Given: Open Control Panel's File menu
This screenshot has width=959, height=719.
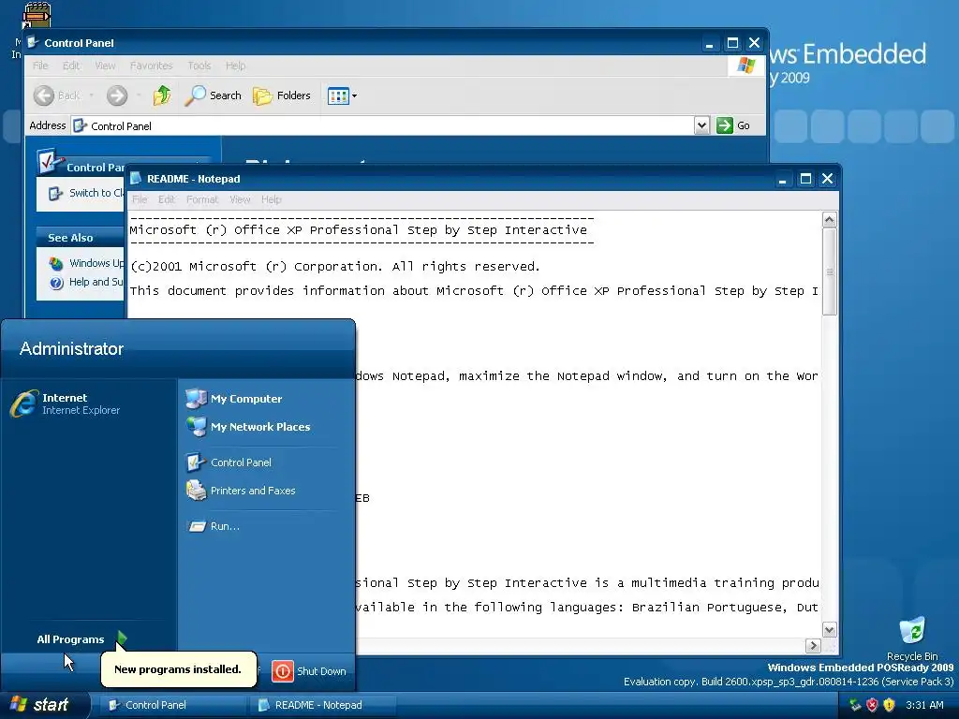Looking at the screenshot, I should 40,66.
